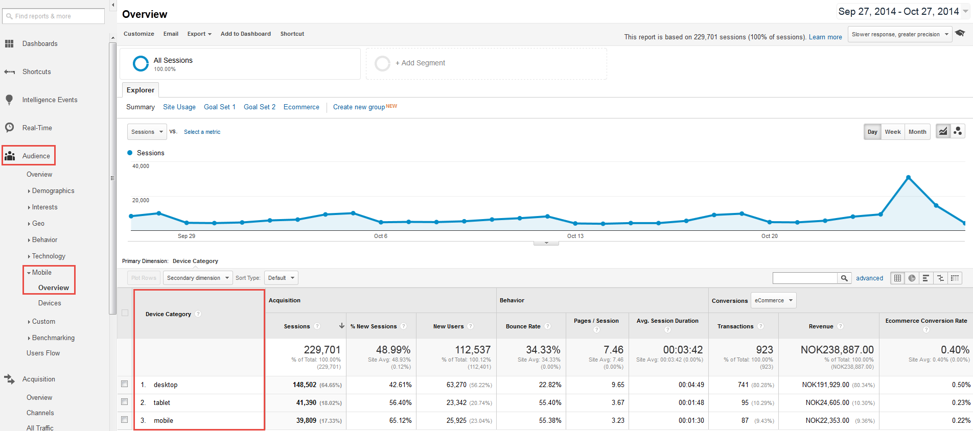Select the performance bar view icon

(925, 278)
